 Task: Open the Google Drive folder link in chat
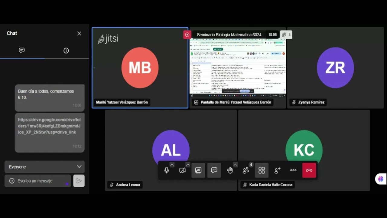(x=49, y=126)
